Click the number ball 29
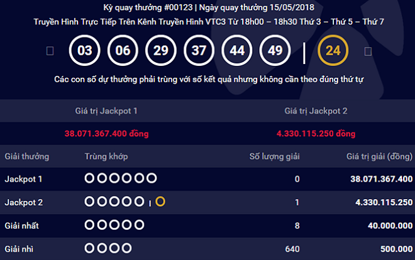 pyautogui.click(x=160, y=50)
